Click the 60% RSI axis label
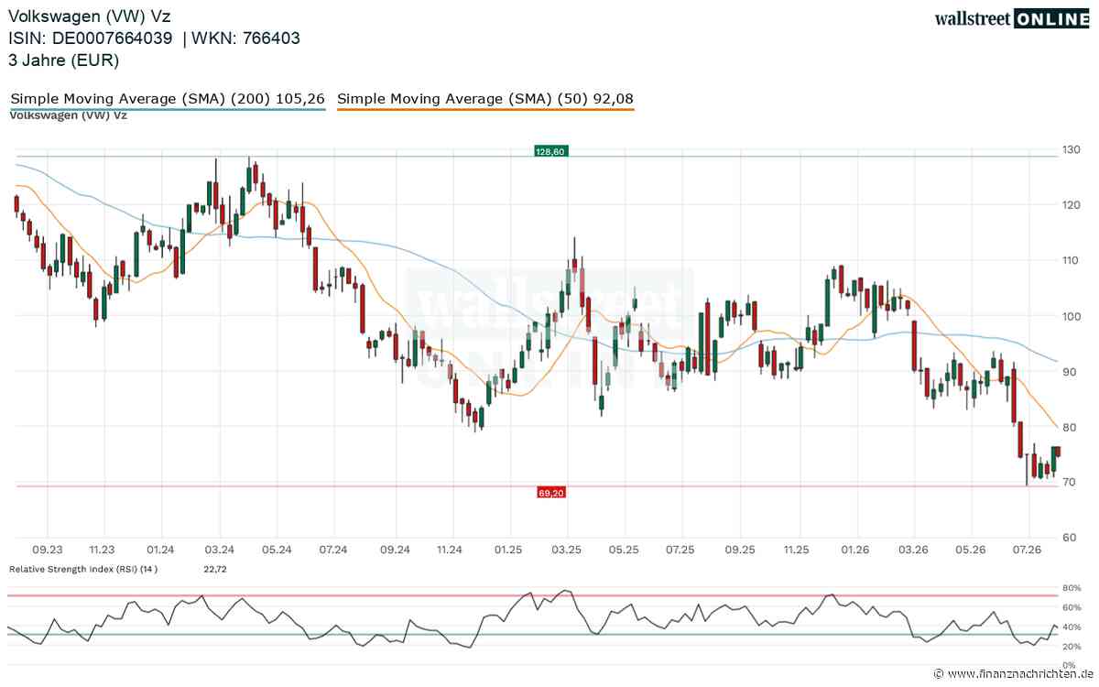 (1072, 607)
